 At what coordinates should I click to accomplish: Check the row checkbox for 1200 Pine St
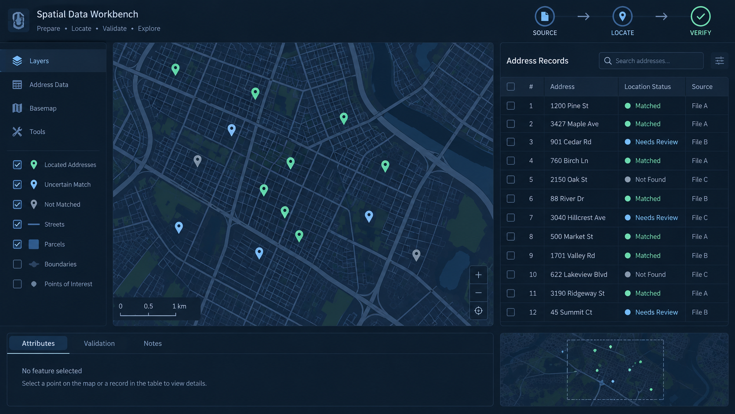coord(511,106)
